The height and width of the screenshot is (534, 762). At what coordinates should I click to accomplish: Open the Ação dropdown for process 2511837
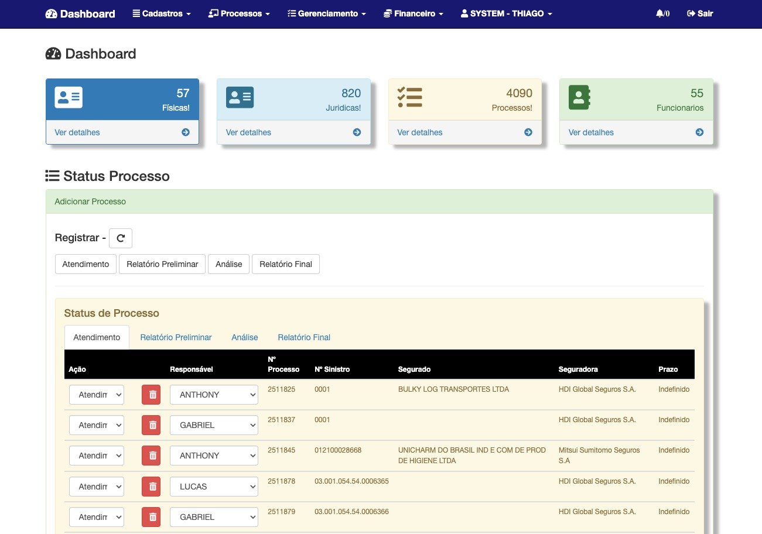point(97,425)
